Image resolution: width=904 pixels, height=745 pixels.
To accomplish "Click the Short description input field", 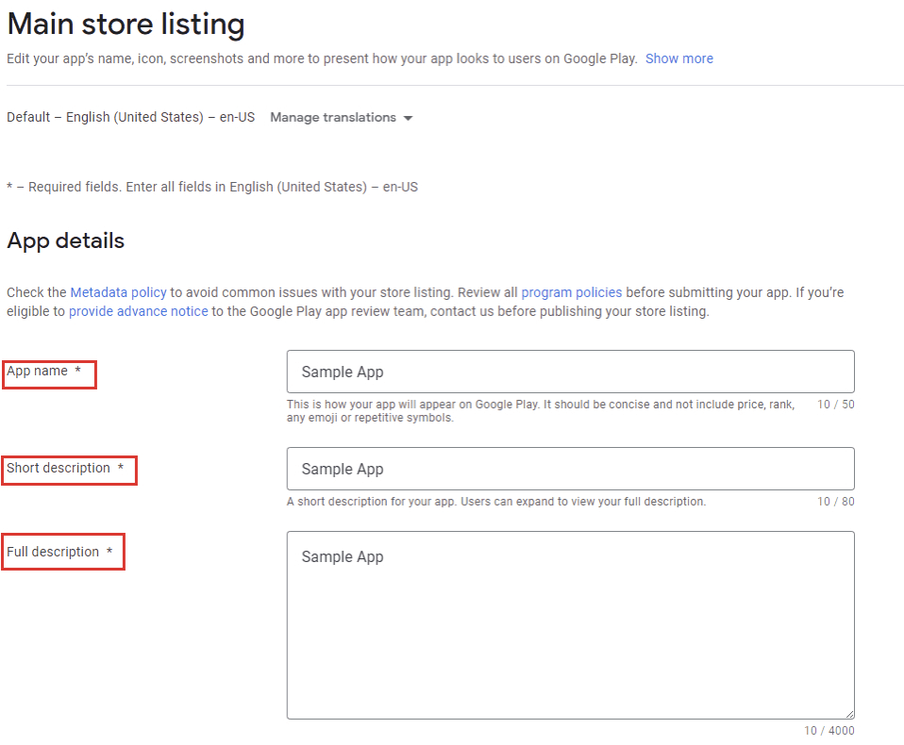I will pos(570,468).
